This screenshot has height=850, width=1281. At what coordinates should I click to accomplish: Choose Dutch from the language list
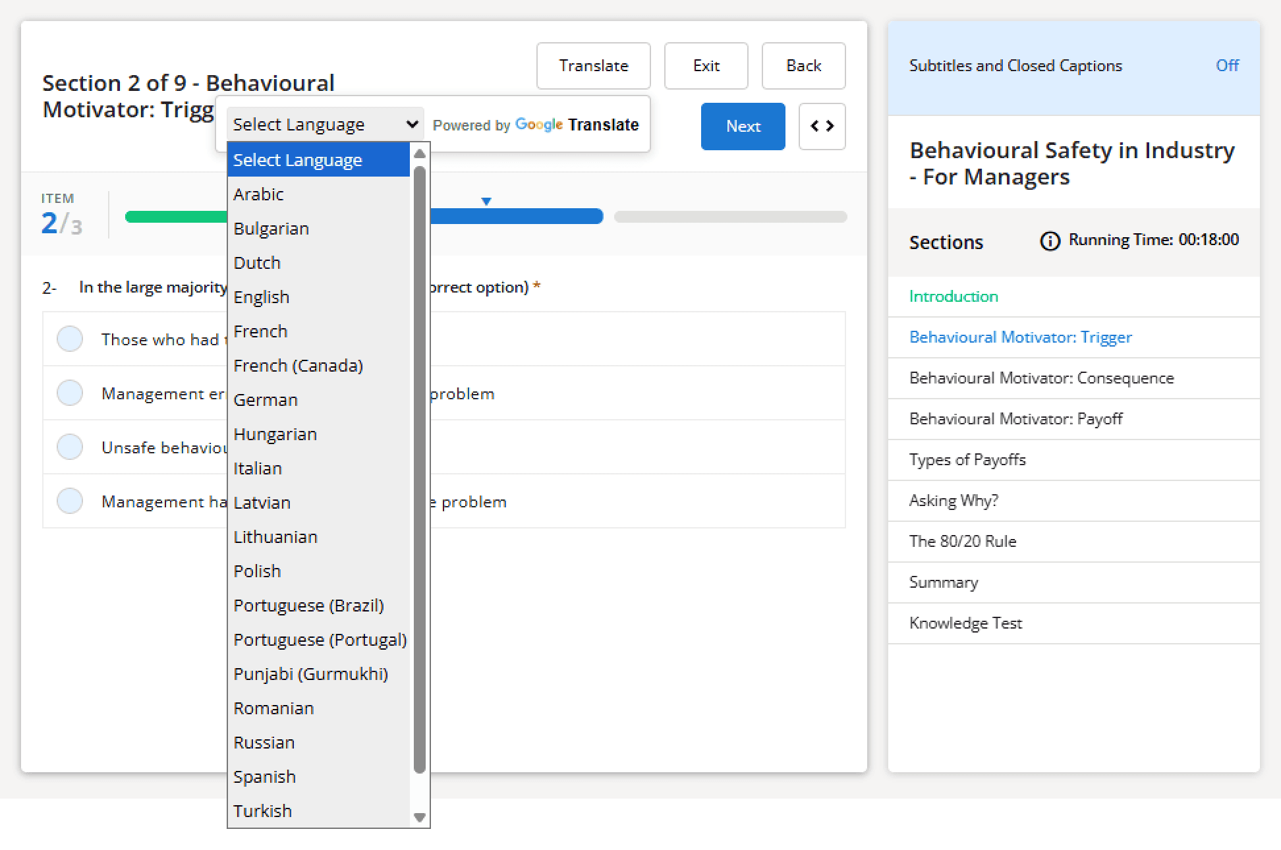319,262
